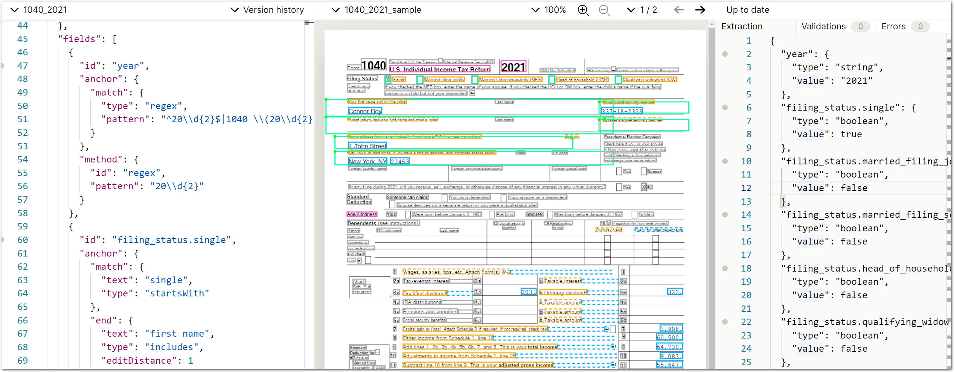954x372 pixels.
Task: Click the Single filing status checkbox
Action: click(388, 79)
